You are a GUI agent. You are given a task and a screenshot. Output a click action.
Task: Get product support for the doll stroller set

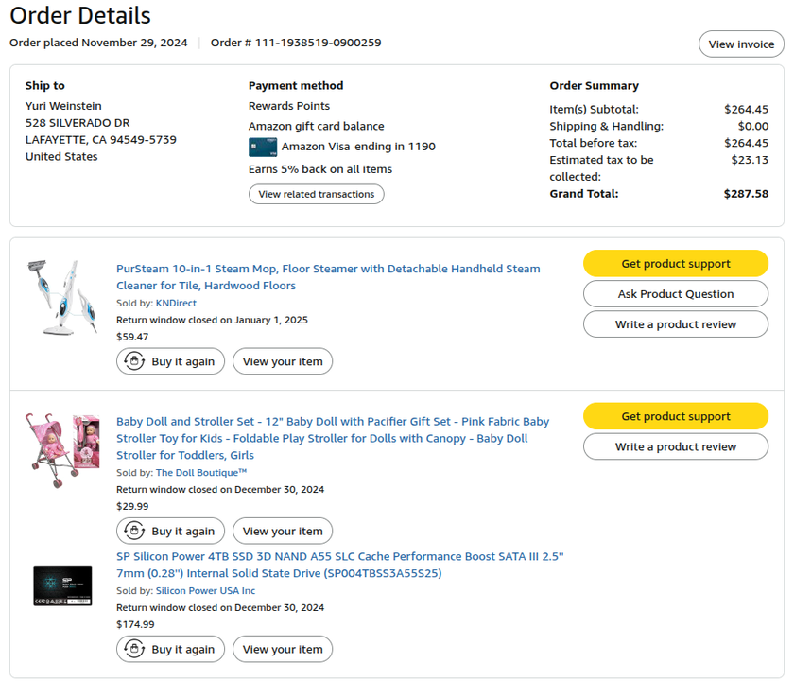675,416
